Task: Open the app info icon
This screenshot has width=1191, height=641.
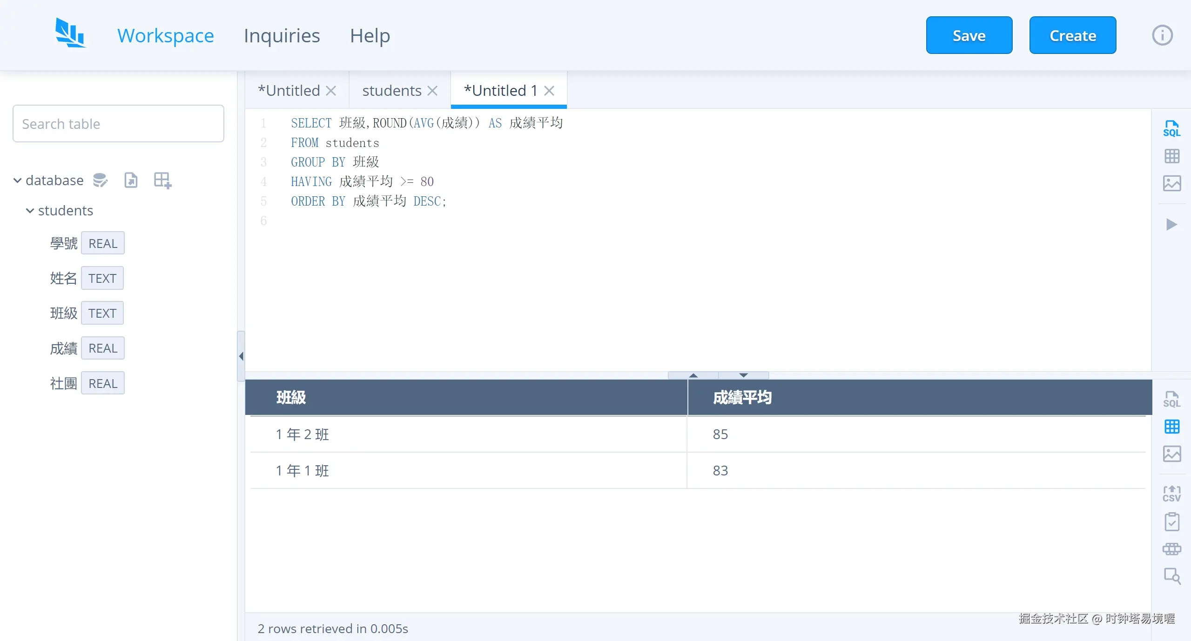Action: [x=1162, y=35]
